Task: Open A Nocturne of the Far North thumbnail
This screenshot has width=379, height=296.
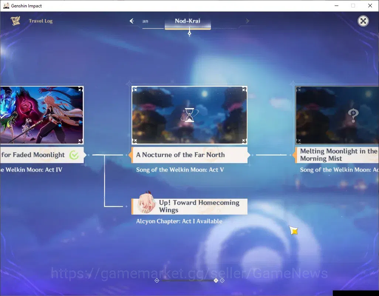Action: 189,115
